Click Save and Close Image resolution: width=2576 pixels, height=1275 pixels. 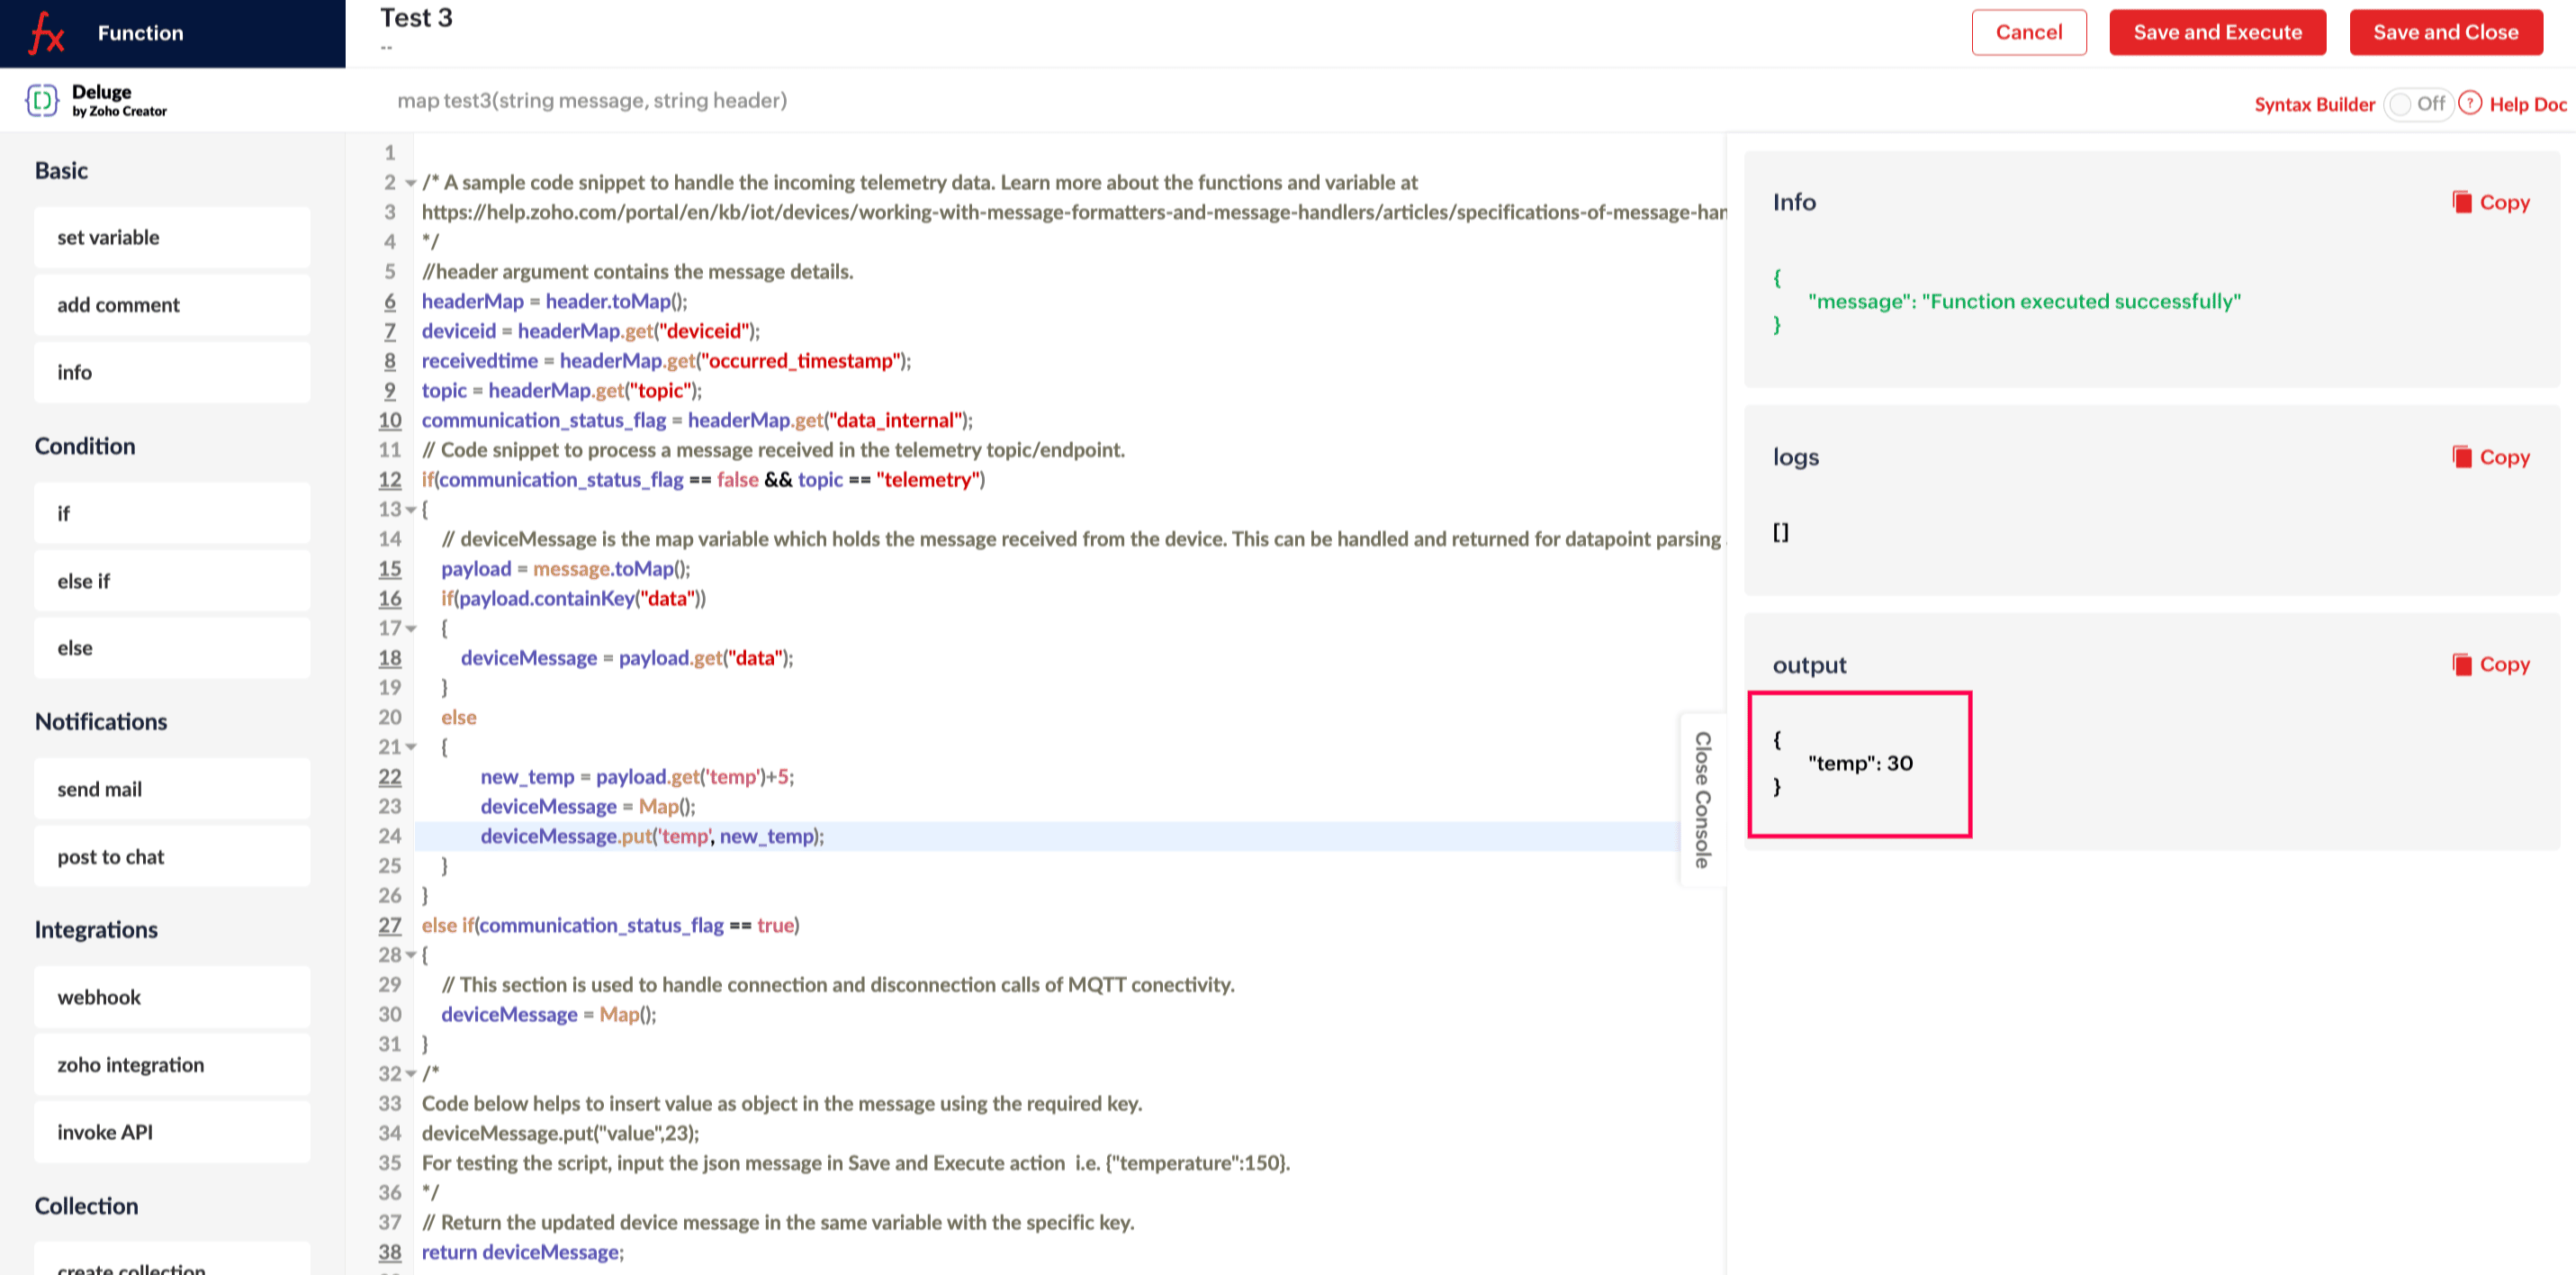(2445, 33)
